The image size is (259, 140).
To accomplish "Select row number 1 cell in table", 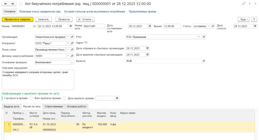I will coord(8,127).
